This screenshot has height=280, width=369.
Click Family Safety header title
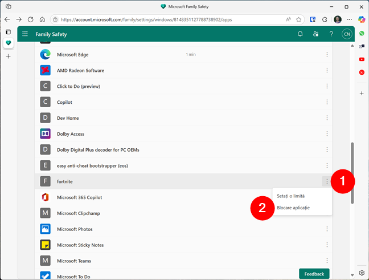click(x=51, y=34)
